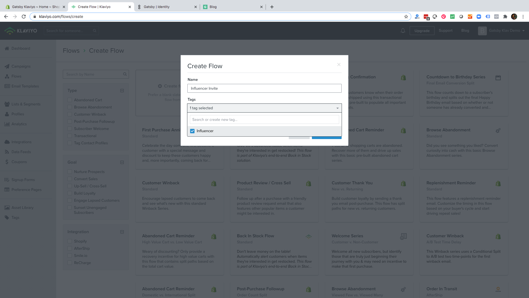Image resolution: width=529 pixels, height=298 pixels.
Task: Collapse the Goal filter section
Action: pos(122,162)
